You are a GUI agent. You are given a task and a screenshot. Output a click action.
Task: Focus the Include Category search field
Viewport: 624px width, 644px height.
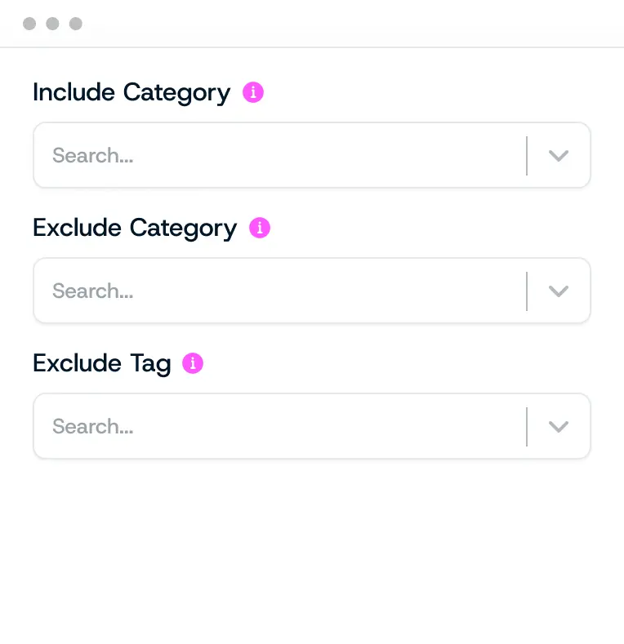[x=278, y=156]
